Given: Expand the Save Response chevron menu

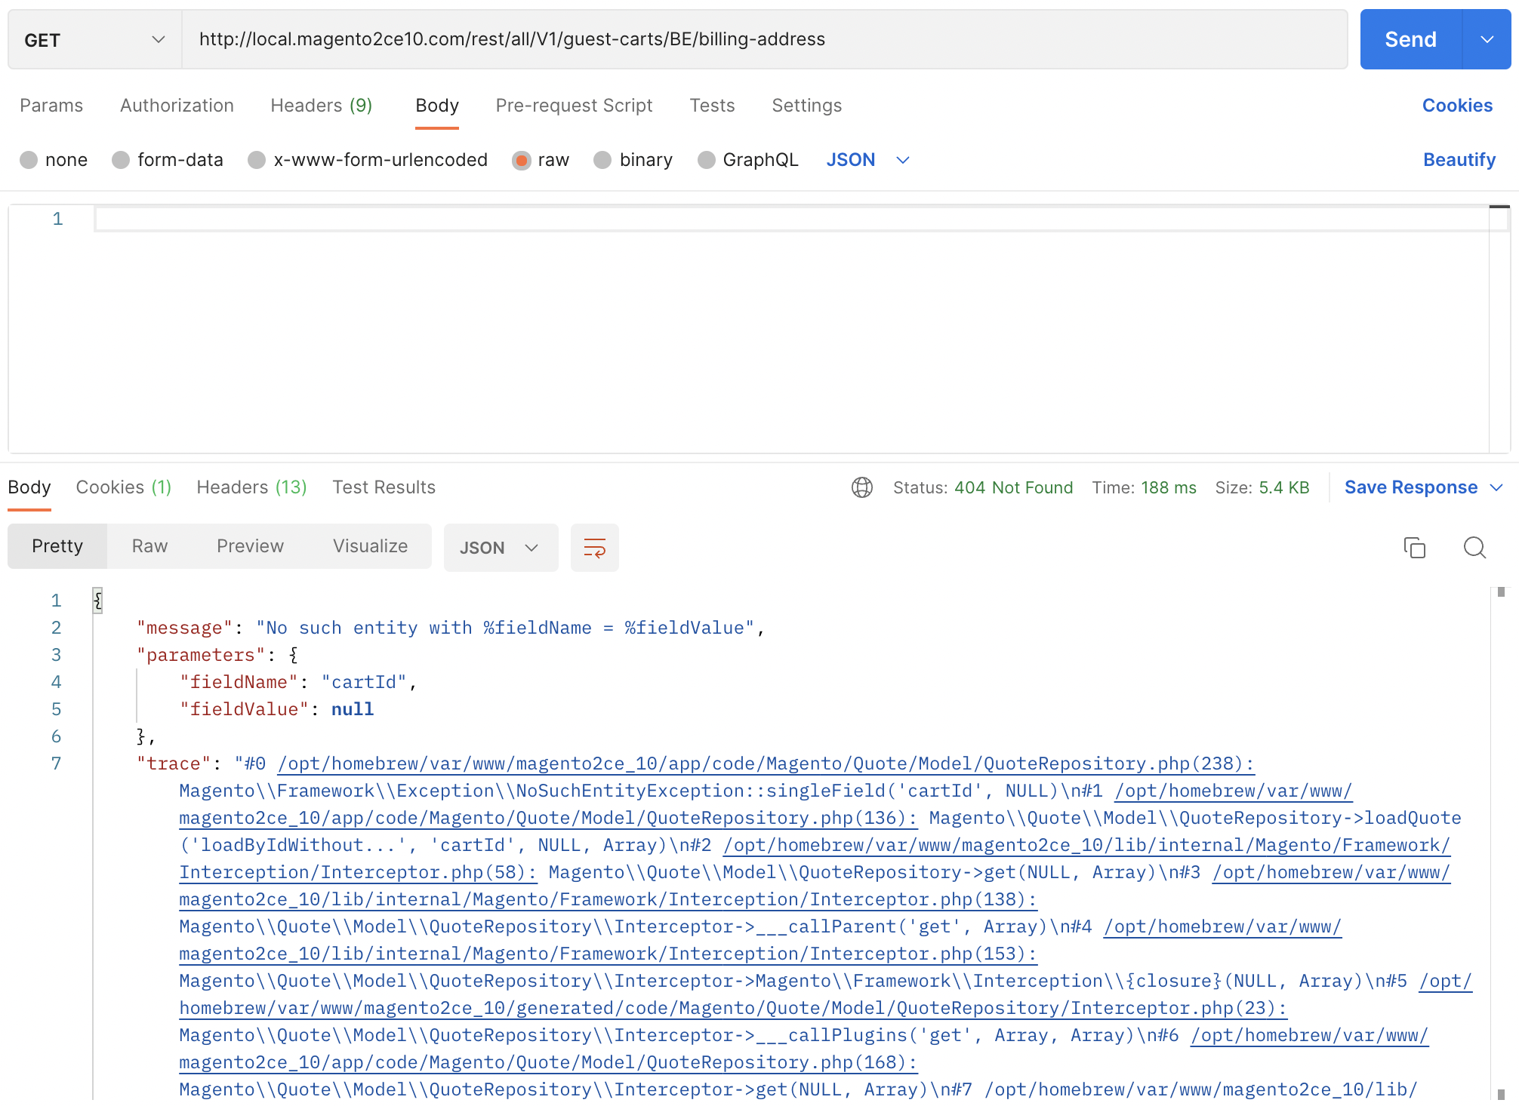Looking at the screenshot, I should (1496, 487).
